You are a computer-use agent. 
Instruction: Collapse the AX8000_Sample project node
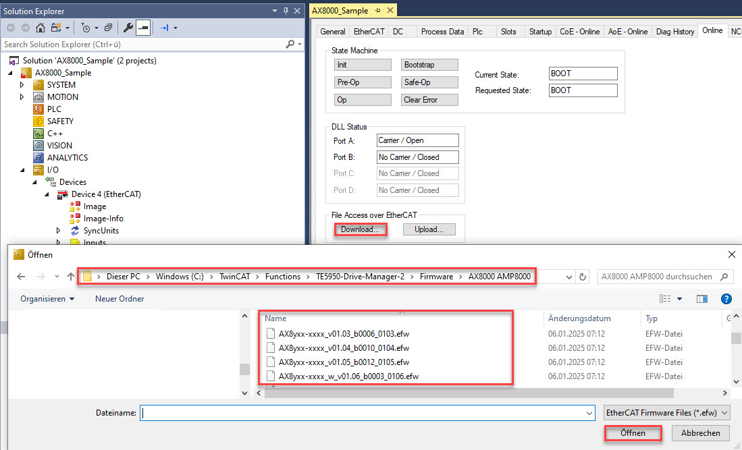click(10, 73)
